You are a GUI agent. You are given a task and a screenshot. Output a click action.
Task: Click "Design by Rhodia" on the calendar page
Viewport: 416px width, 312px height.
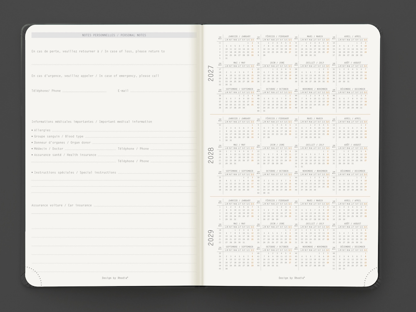tap(292, 278)
